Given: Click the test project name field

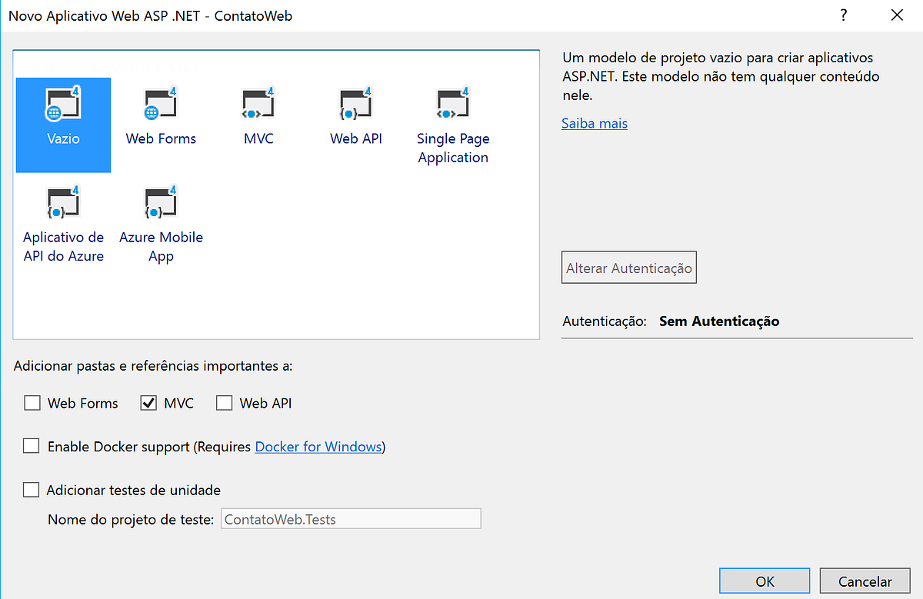Looking at the screenshot, I should 350,518.
